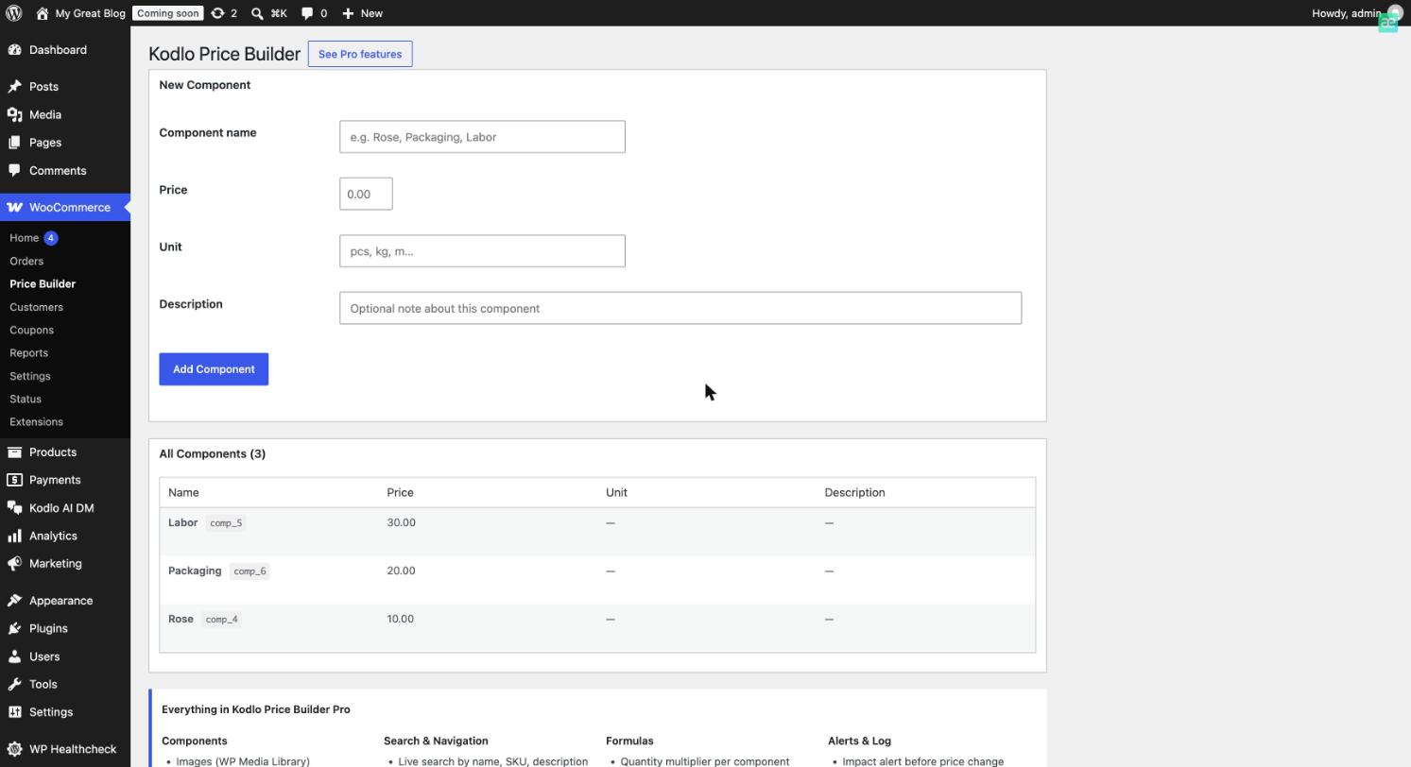Viewport: 1411px width, 767px height.
Task: Open the Howdy, admin account menu
Action: [x=1357, y=13]
